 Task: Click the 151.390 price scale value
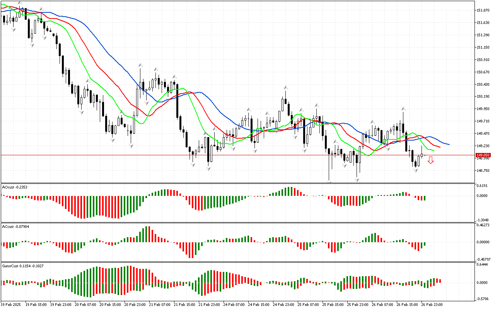[x=483, y=35]
